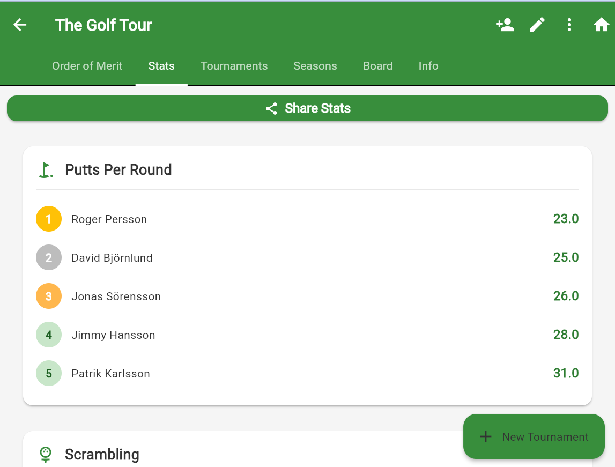This screenshot has width=615, height=467.
Task: Open the Order of Merit tab
Action: [87, 66]
